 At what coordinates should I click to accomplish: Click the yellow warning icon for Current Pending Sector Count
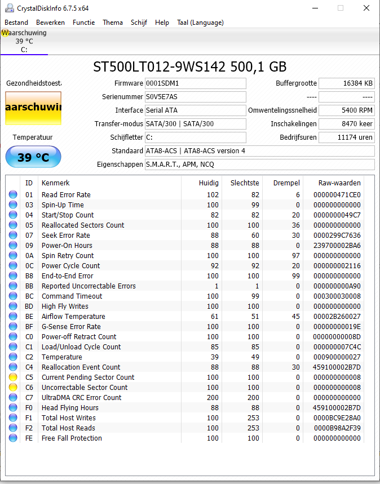[13, 377]
